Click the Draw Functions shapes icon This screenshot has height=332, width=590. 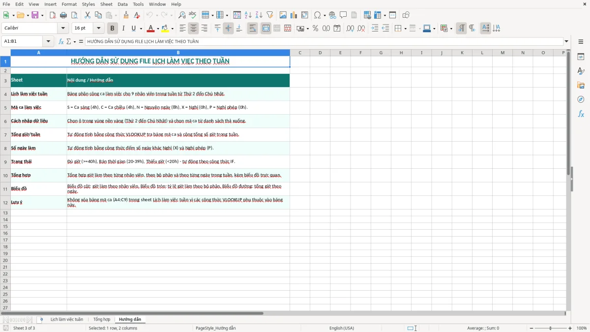click(x=406, y=15)
